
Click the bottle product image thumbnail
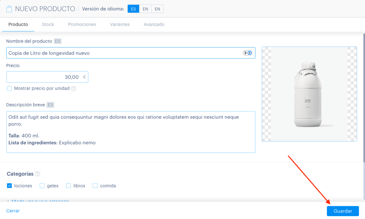(309, 94)
